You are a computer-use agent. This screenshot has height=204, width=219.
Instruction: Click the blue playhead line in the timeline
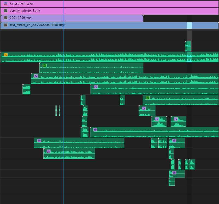(x=64, y=102)
